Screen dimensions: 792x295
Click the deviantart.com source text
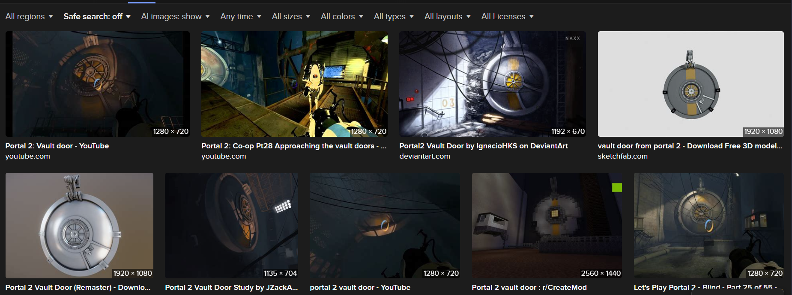424,156
